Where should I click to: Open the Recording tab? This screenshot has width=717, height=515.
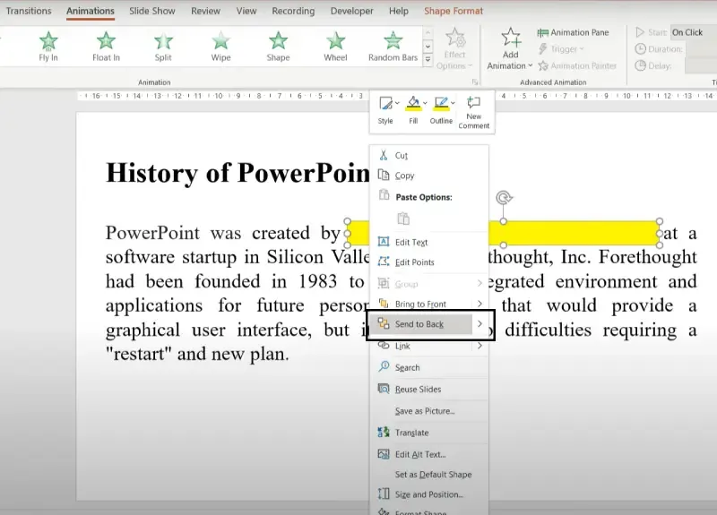(x=293, y=11)
